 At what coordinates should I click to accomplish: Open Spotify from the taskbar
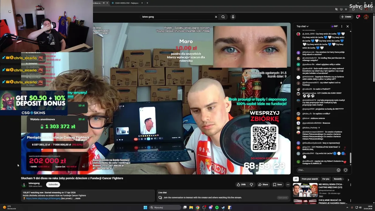(217, 207)
